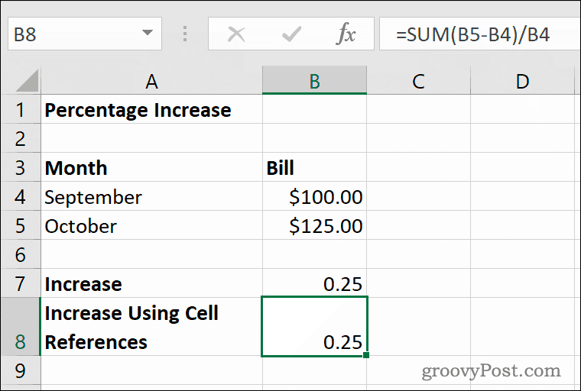
Task: Click the 'Increase' label in row 7
Action: tap(151, 283)
